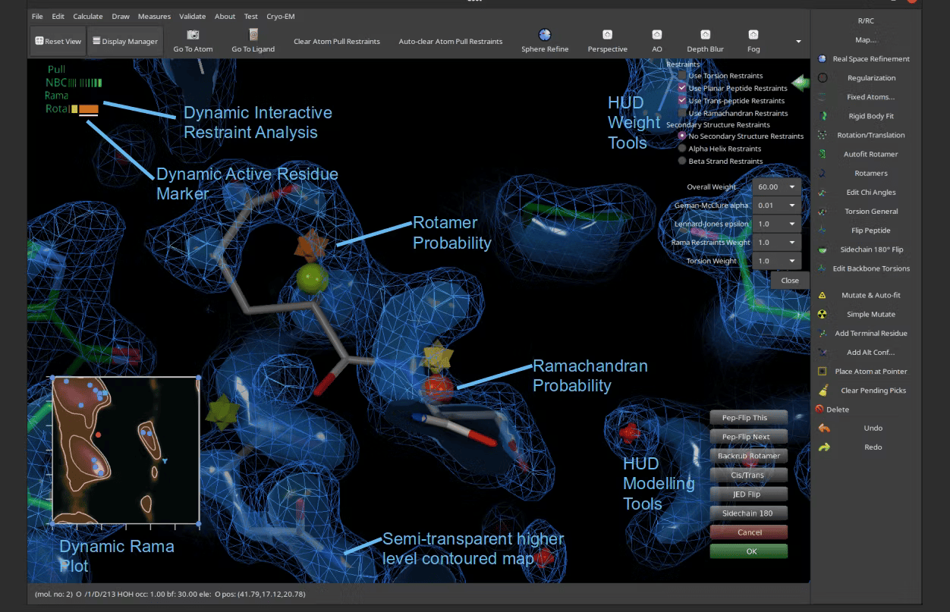This screenshot has width=950, height=612.
Task: Click the Go To Atom camera icon
Action: pyautogui.click(x=193, y=35)
